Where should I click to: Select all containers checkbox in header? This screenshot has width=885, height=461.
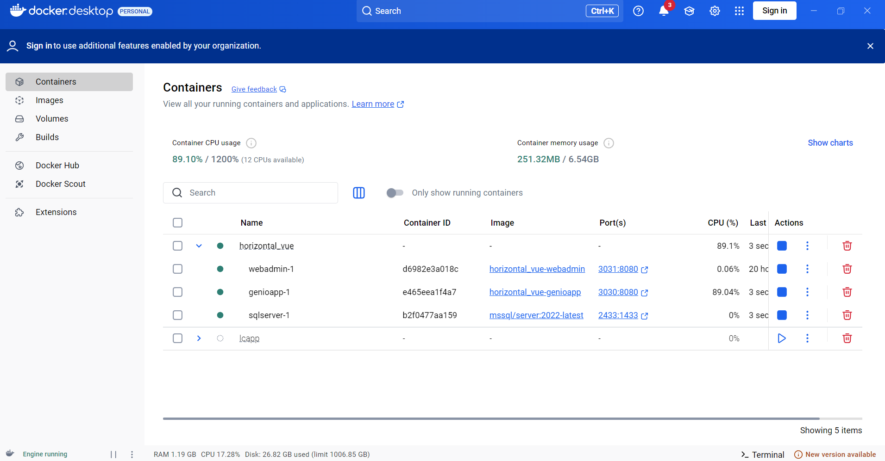pos(177,223)
